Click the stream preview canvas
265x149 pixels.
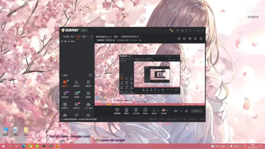tap(150, 75)
